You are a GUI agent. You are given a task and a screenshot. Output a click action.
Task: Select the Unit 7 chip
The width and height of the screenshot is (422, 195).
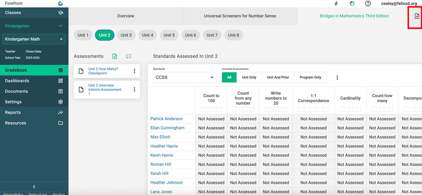(x=212, y=35)
